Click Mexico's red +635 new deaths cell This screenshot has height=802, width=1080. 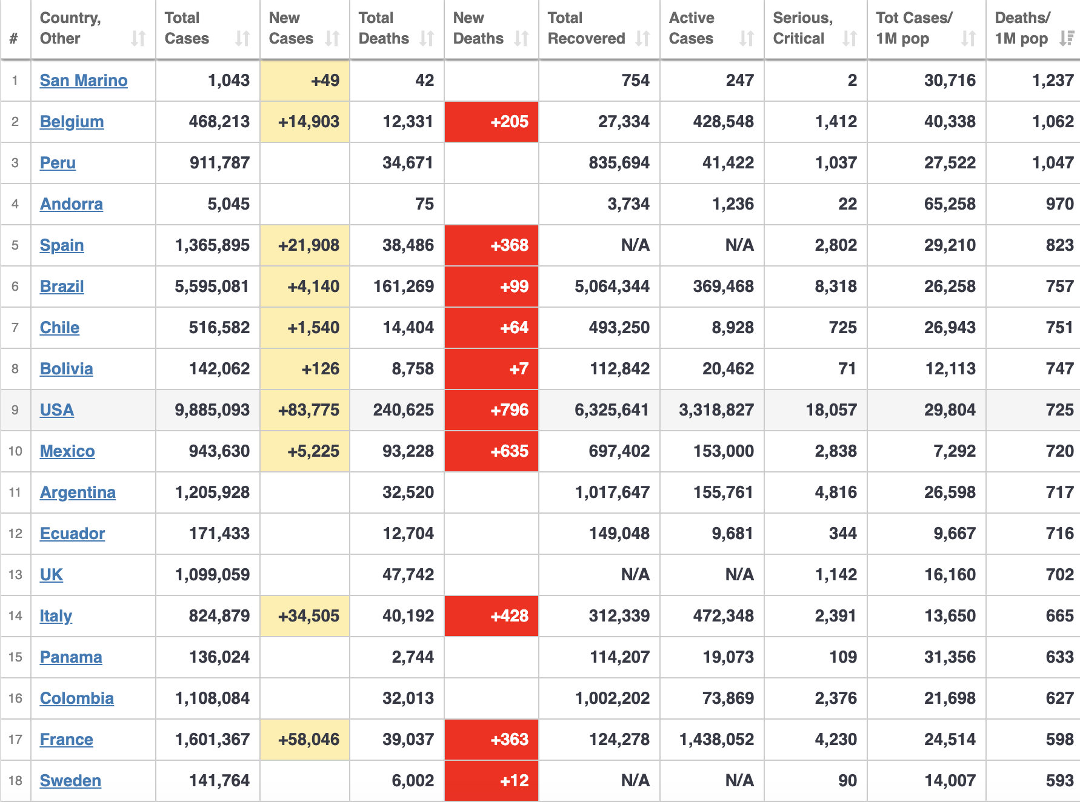492,451
